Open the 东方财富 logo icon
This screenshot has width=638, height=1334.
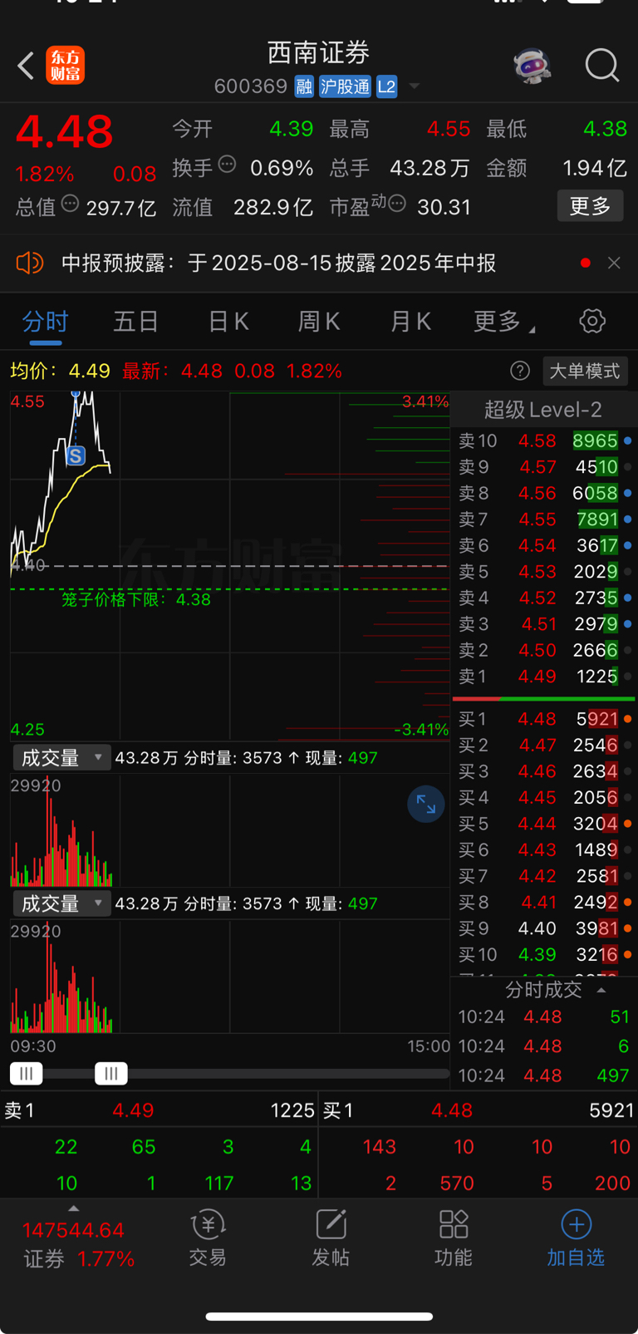66,66
